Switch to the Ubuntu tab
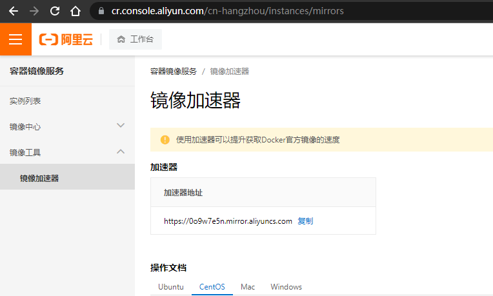 pyautogui.click(x=171, y=287)
